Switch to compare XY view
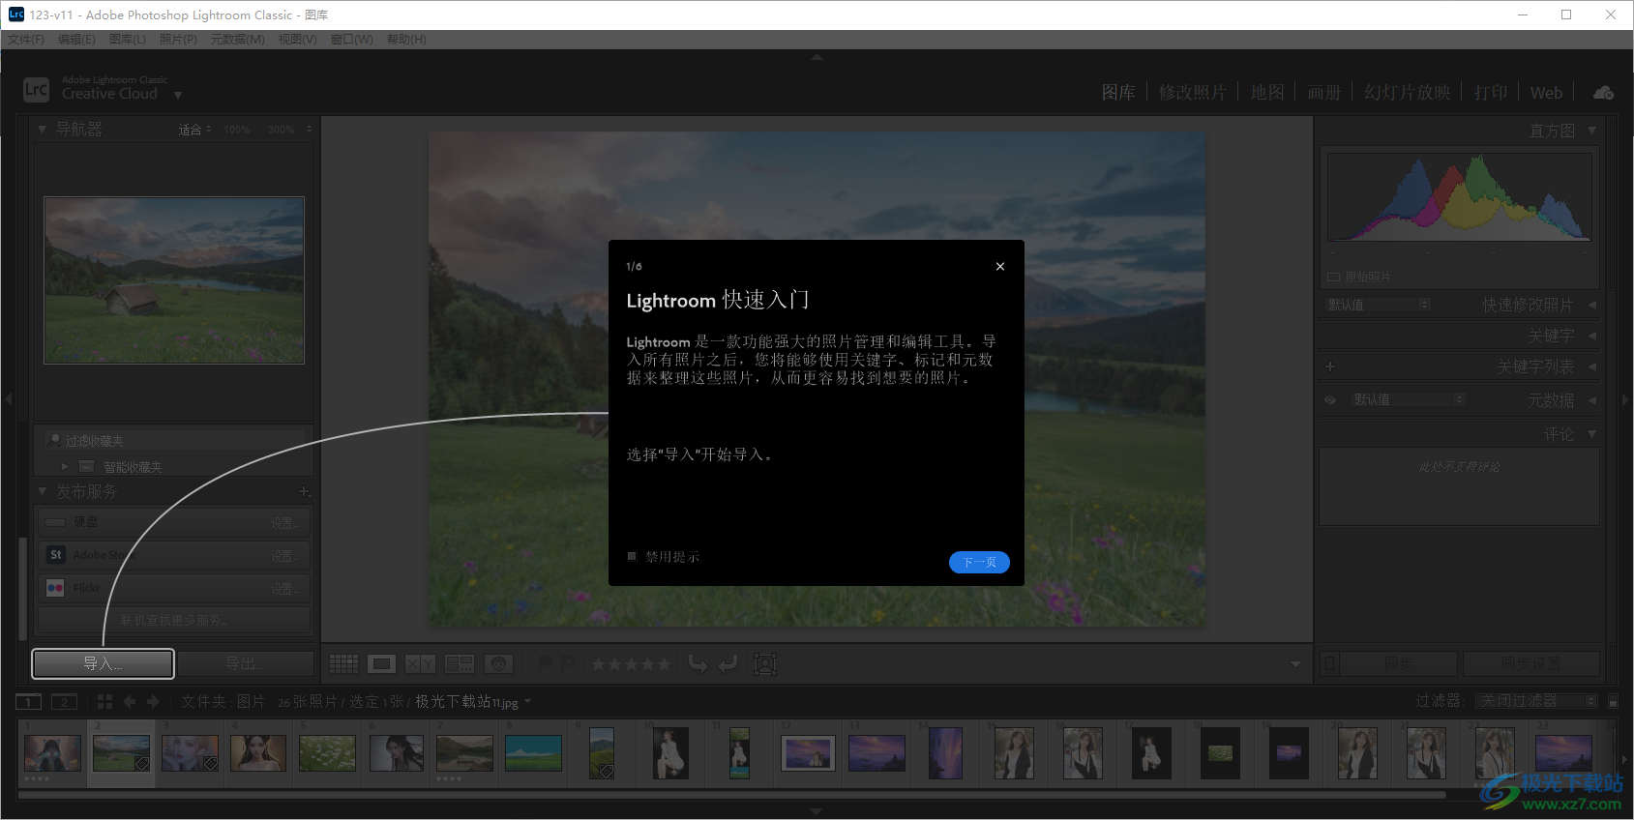The height and width of the screenshot is (820, 1634). (420, 663)
